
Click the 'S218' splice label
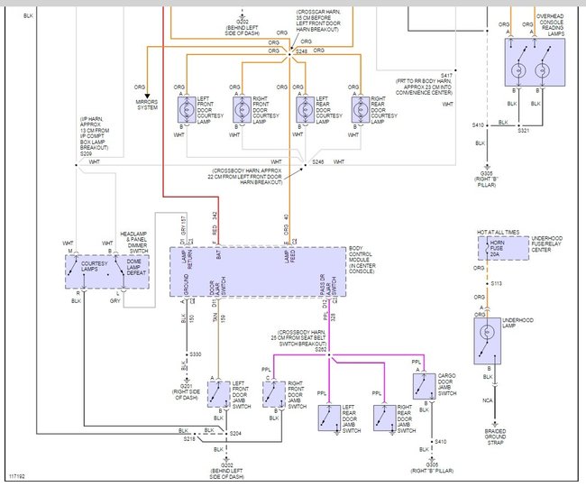[x=189, y=439]
